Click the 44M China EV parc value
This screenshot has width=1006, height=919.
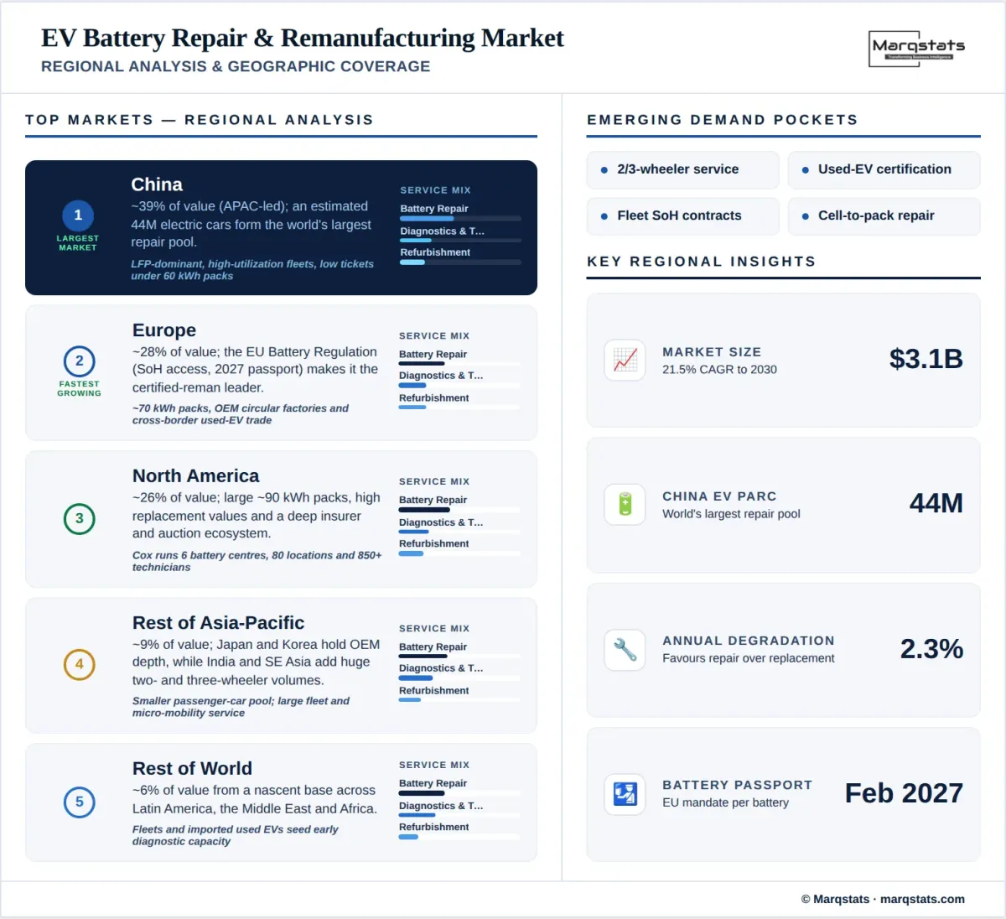(x=936, y=503)
